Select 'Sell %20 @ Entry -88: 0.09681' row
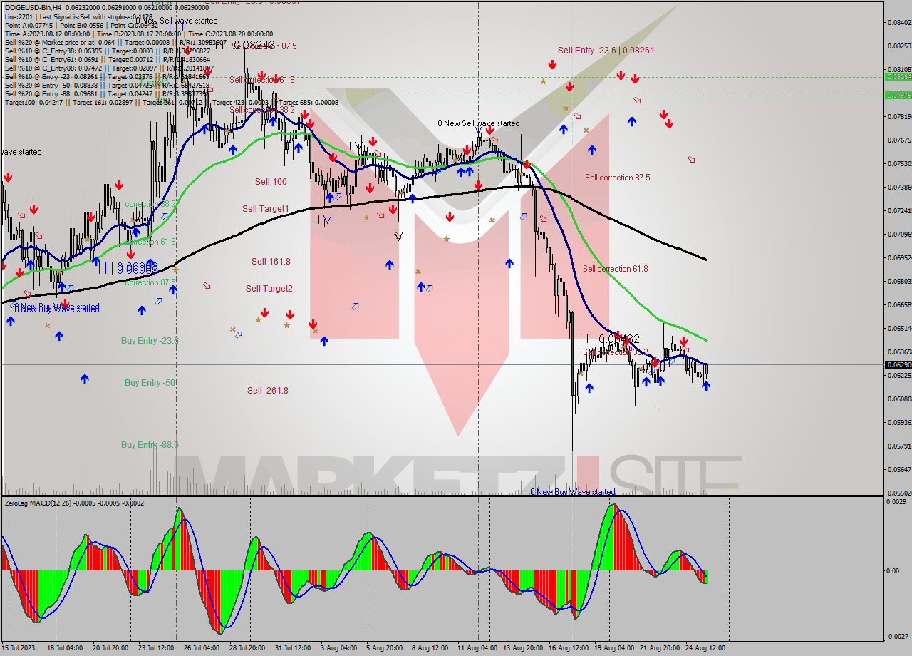This screenshot has height=656, width=912. pyautogui.click(x=107, y=93)
